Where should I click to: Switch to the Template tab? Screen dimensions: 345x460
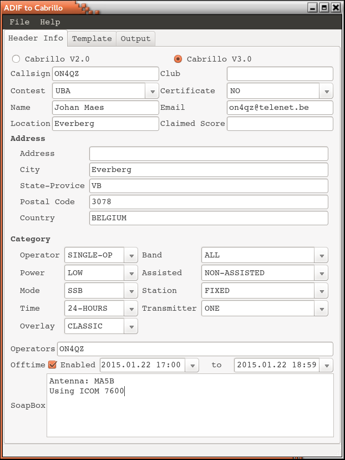(92, 39)
